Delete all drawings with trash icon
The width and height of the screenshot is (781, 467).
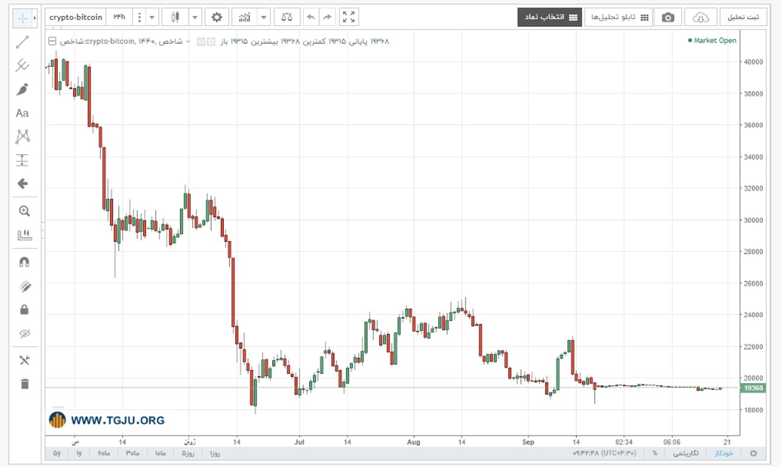click(x=24, y=384)
